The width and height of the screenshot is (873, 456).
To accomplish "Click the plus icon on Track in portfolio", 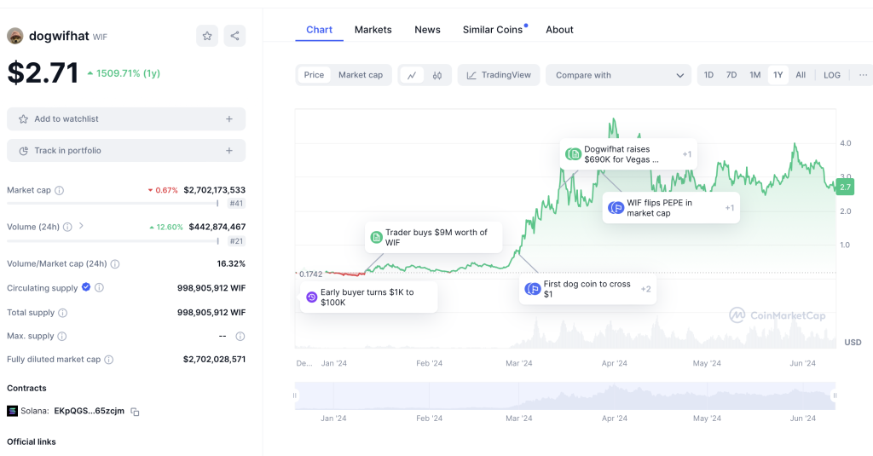I will (228, 151).
